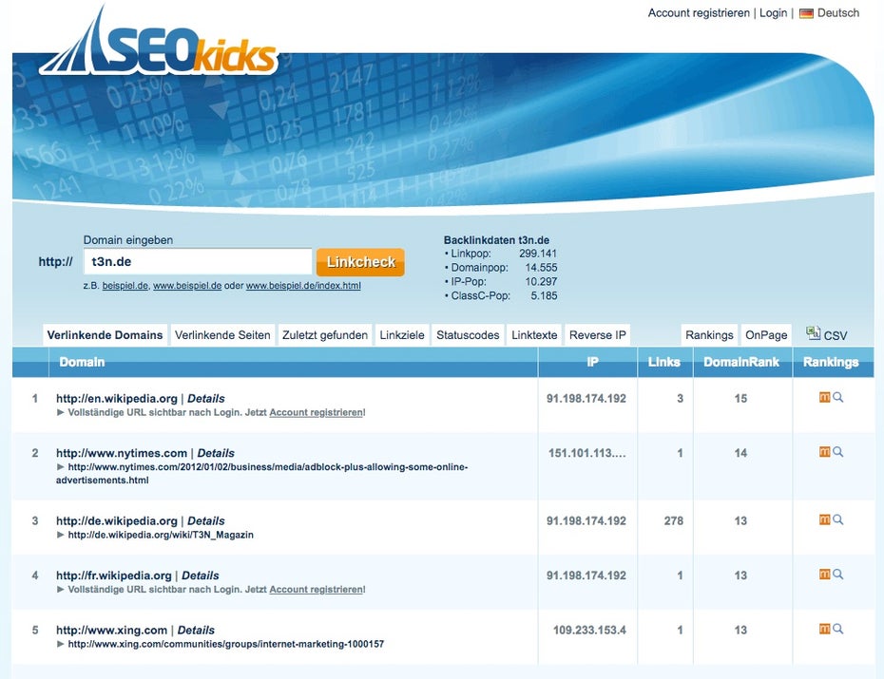Open orange rankings icon for www.xing.com
The height and width of the screenshot is (679, 884).
click(824, 629)
